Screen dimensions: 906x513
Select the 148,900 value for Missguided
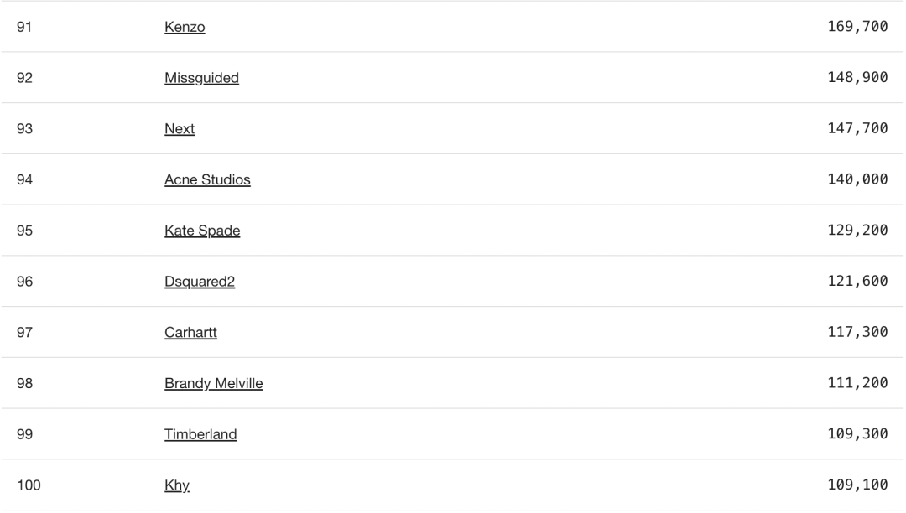tap(857, 77)
